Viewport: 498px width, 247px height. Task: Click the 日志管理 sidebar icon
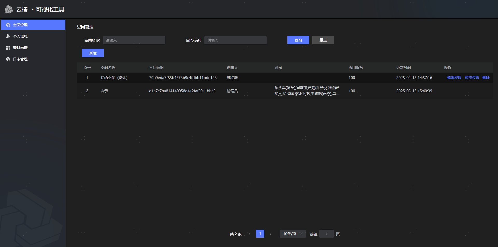click(x=8, y=59)
